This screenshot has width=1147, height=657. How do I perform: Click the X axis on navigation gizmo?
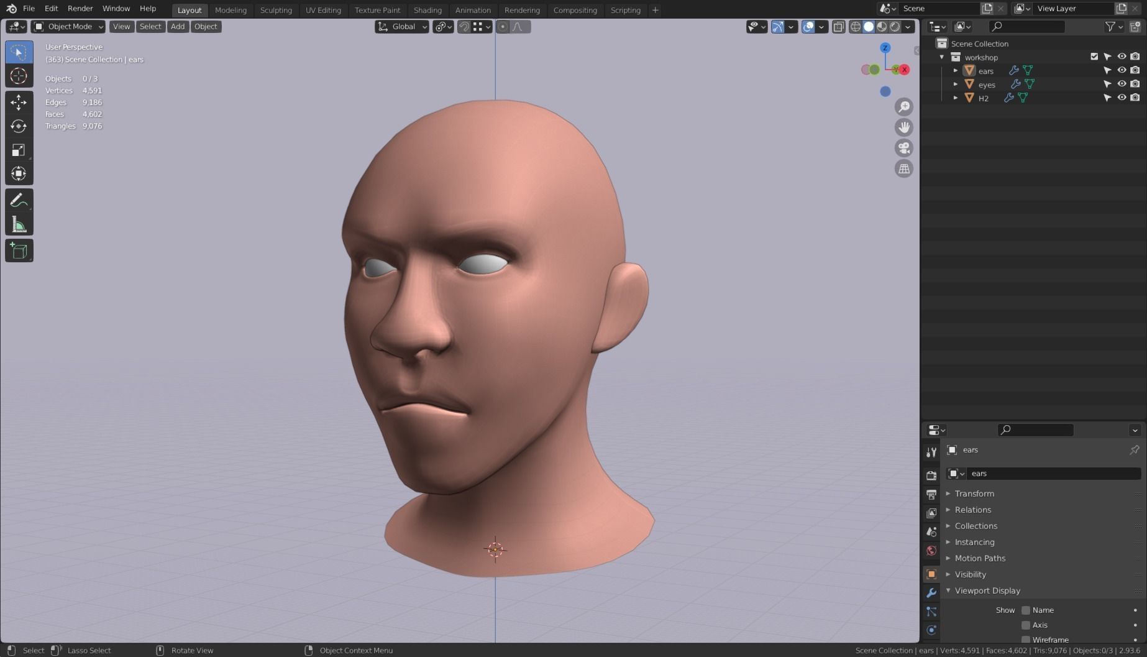[x=904, y=70]
